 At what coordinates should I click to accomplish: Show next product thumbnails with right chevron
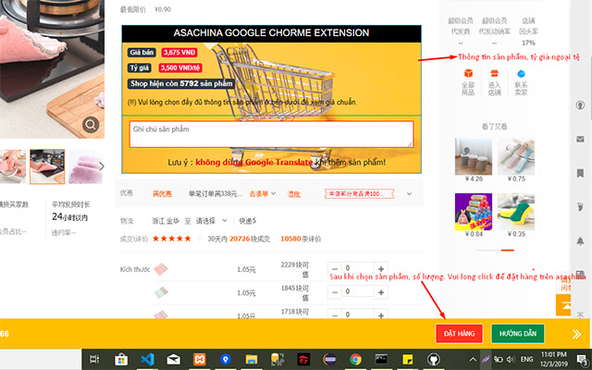click(x=101, y=166)
